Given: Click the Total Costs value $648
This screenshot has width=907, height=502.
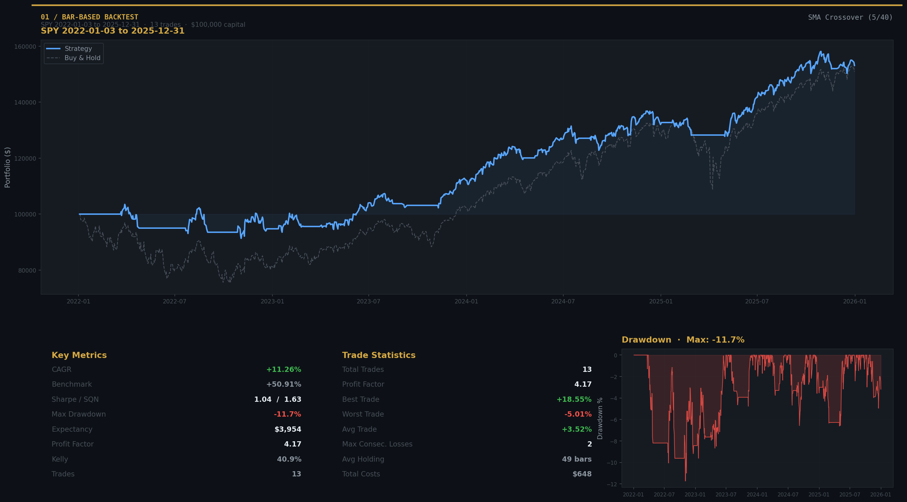Looking at the screenshot, I should click(582, 474).
